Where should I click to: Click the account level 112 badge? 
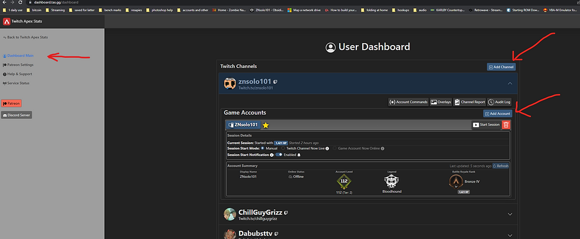coord(344,181)
